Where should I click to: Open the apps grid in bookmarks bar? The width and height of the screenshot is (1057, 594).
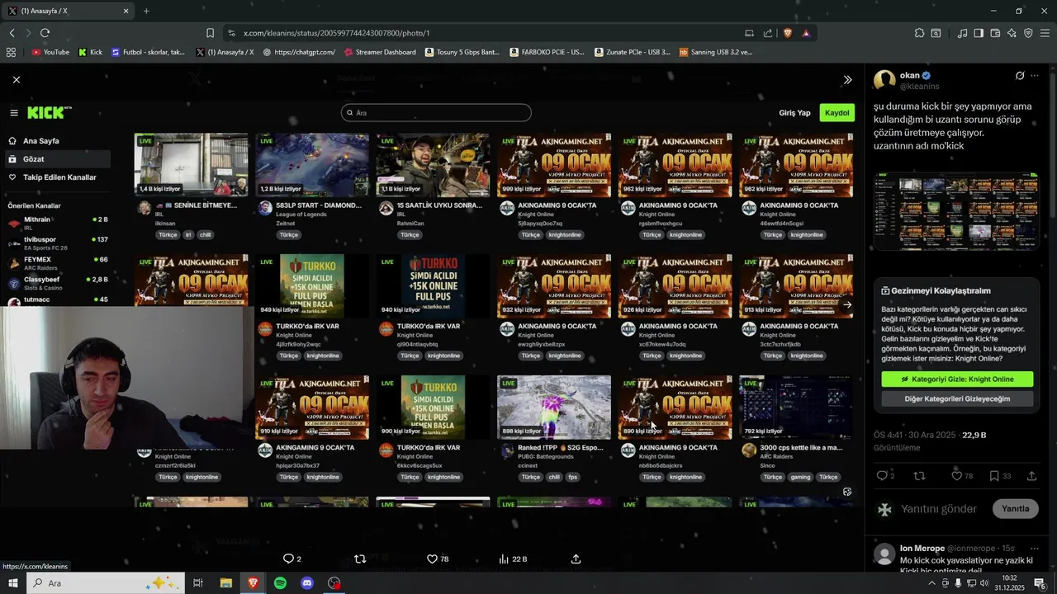(x=11, y=52)
